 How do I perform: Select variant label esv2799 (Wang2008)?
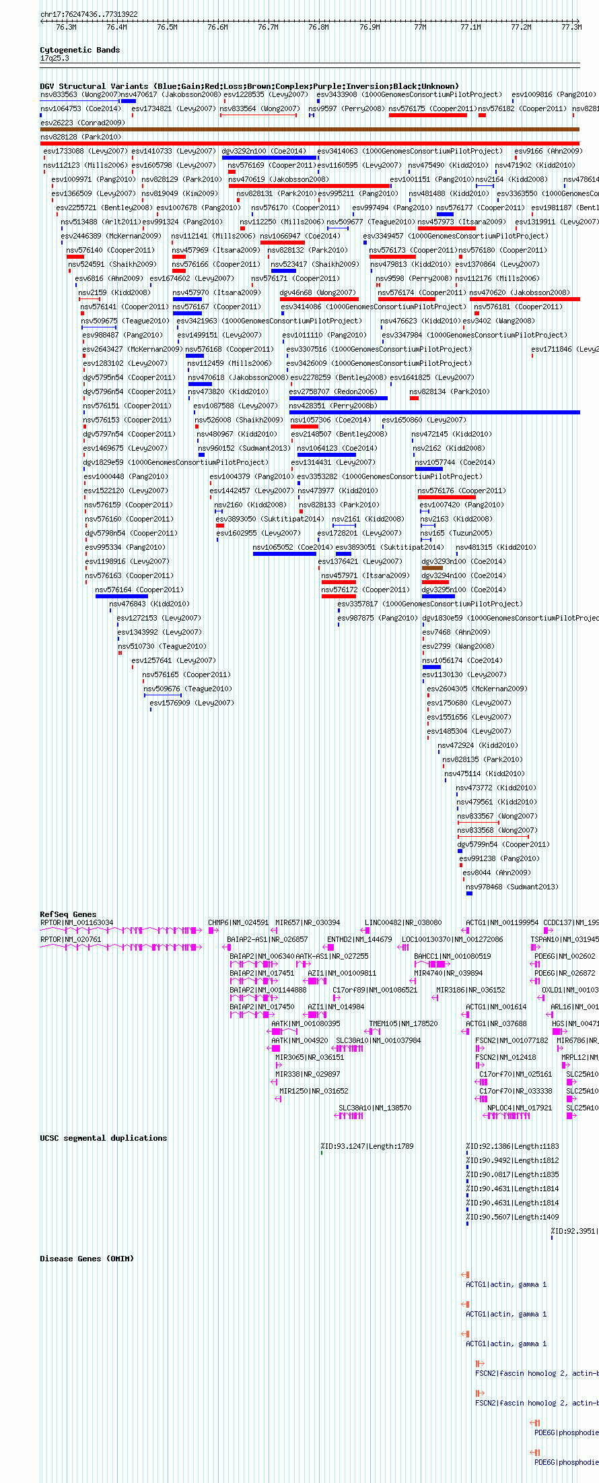pos(458,646)
